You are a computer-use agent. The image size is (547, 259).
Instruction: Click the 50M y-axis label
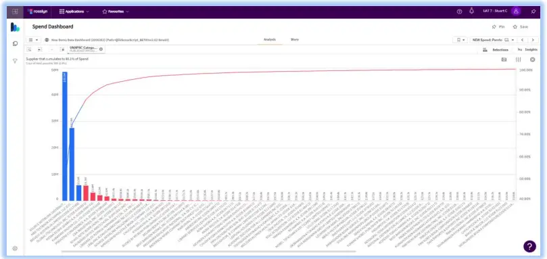[x=54, y=70]
